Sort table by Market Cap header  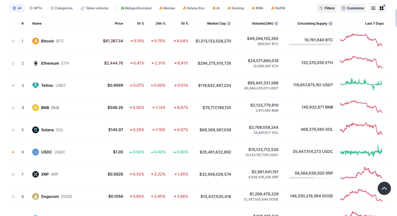[x=216, y=24]
